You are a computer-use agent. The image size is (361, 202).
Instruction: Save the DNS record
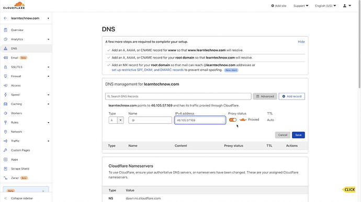coord(298,135)
